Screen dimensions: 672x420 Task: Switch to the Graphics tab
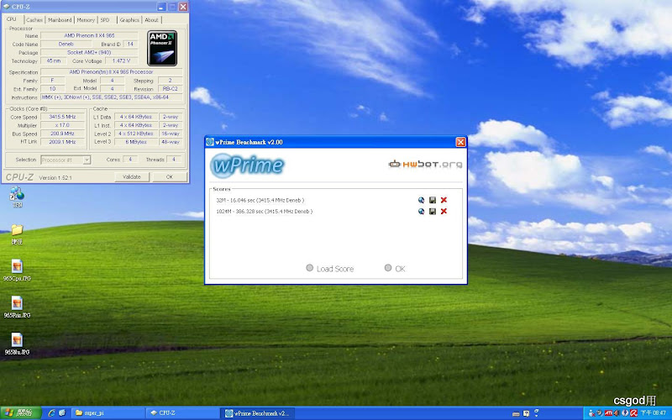[129, 19]
